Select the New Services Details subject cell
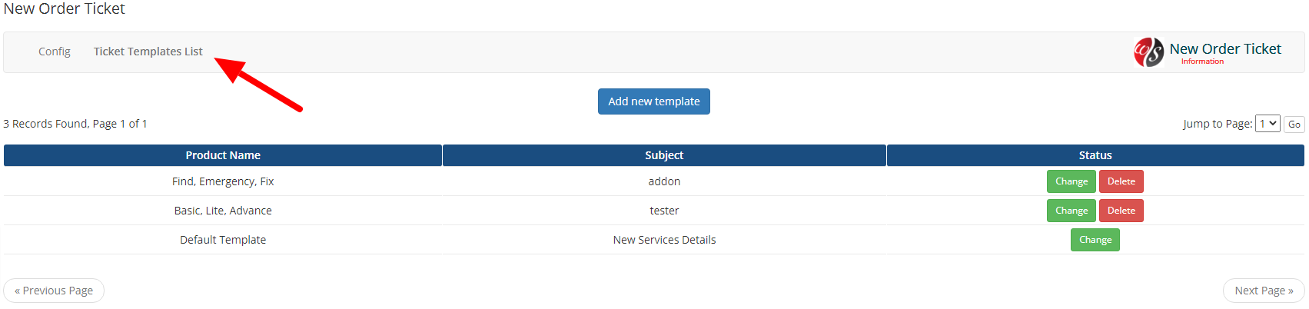This screenshot has height=309, width=1309. pyautogui.click(x=664, y=240)
